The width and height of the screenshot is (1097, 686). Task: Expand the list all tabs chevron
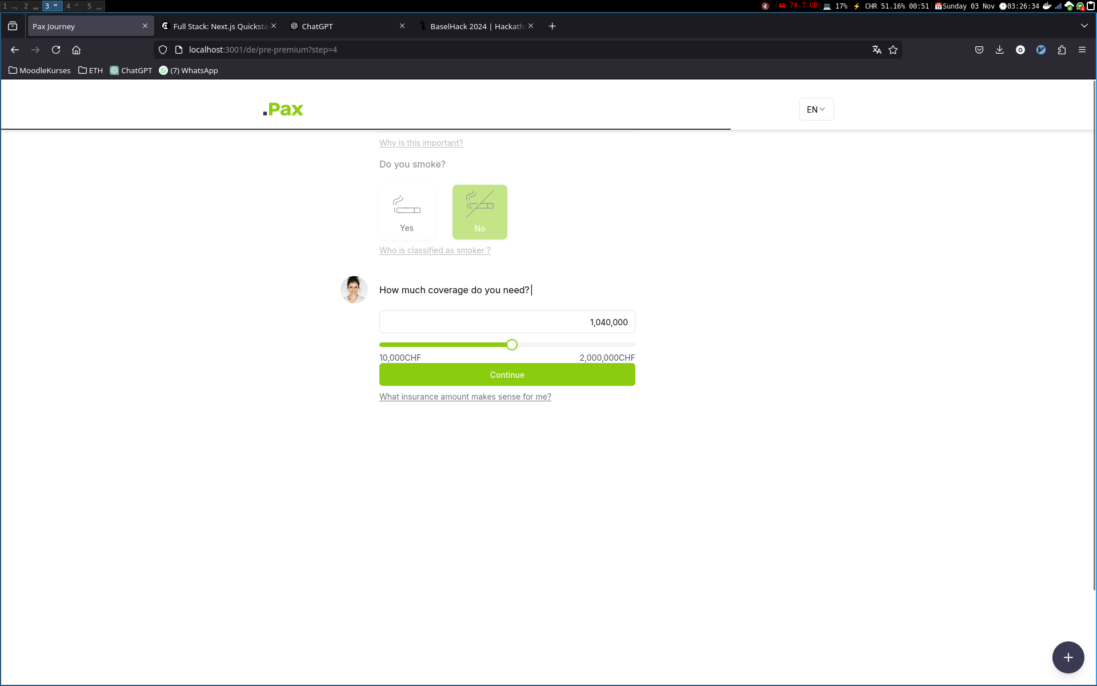coord(1084,26)
